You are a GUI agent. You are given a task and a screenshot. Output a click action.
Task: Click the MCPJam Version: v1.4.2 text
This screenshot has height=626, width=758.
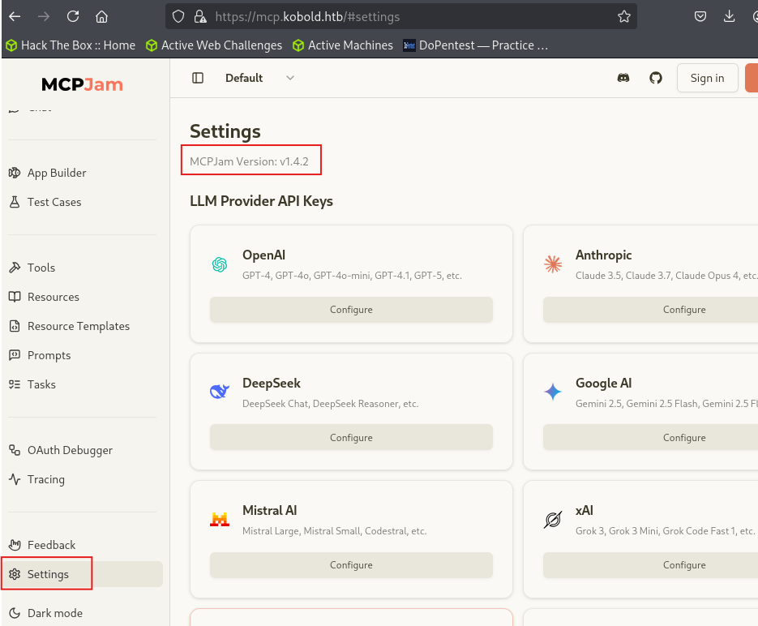point(249,161)
